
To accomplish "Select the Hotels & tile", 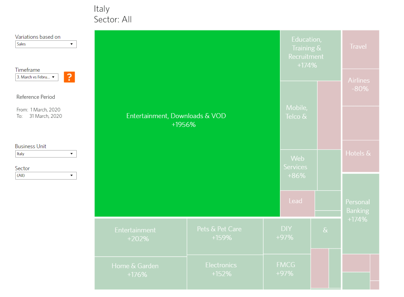I will point(361,156).
